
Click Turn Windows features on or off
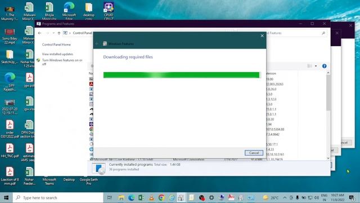62,62
